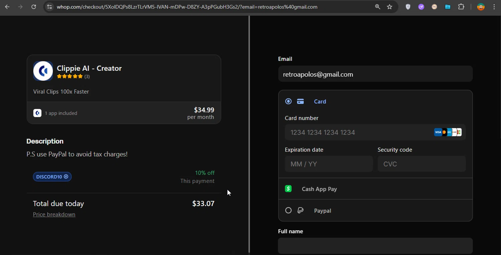Open the Chrome profile avatar
Viewport: 501px width, 255px height.
[x=481, y=7]
